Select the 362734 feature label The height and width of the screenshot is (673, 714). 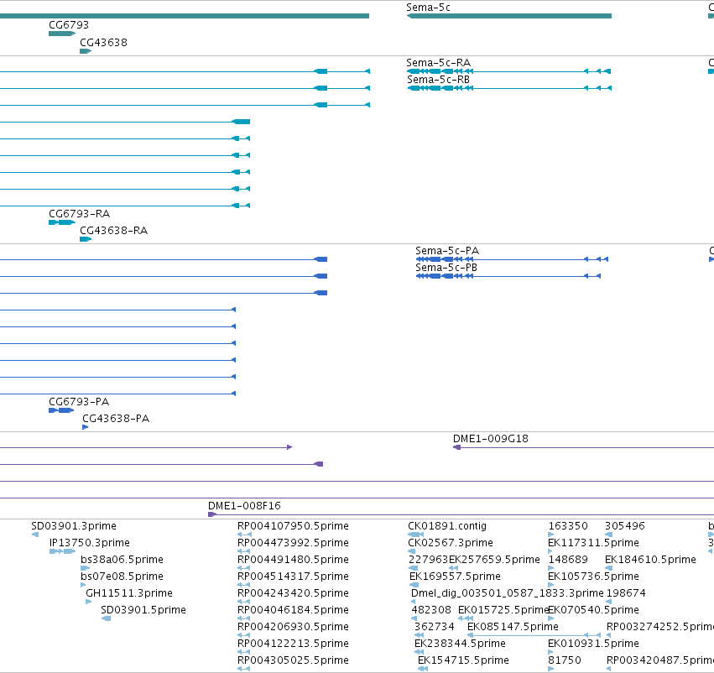point(434,627)
